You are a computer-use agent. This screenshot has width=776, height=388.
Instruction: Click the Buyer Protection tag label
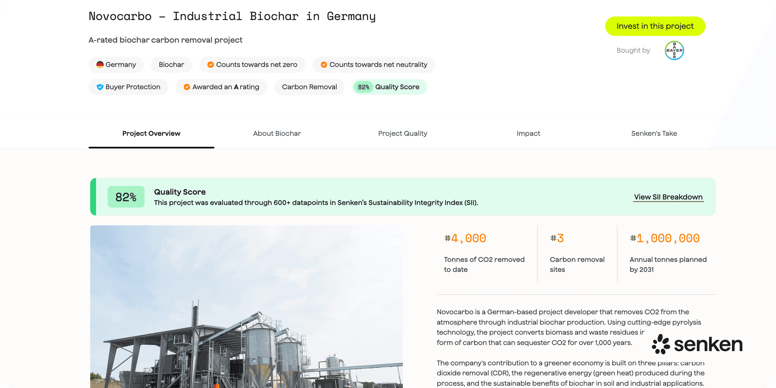133,87
